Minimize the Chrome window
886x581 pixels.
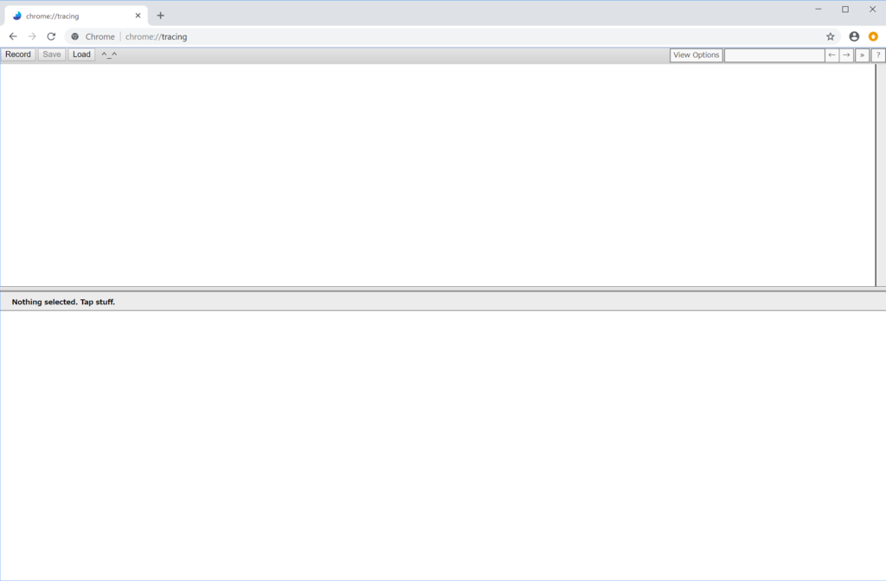pyautogui.click(x=819, y=9)
